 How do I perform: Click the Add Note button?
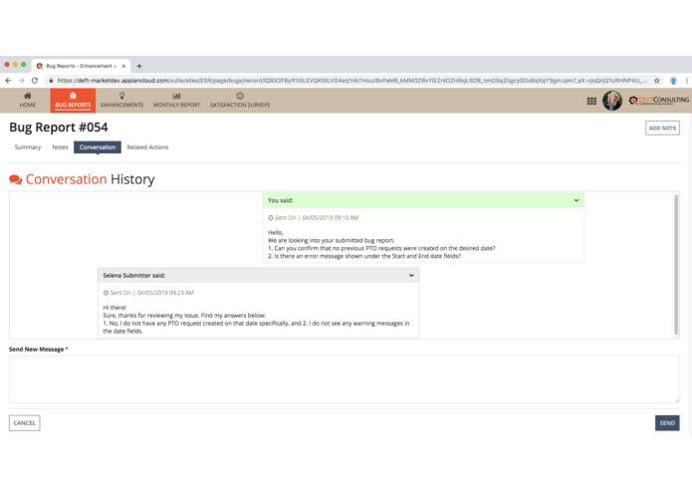click(x=662, y=127)
